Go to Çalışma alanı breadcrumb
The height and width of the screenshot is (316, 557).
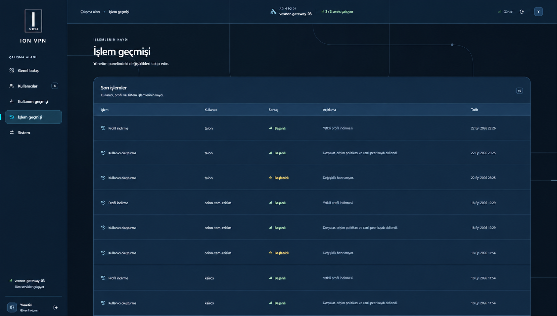pyautogui.click(x=90, y=12)
